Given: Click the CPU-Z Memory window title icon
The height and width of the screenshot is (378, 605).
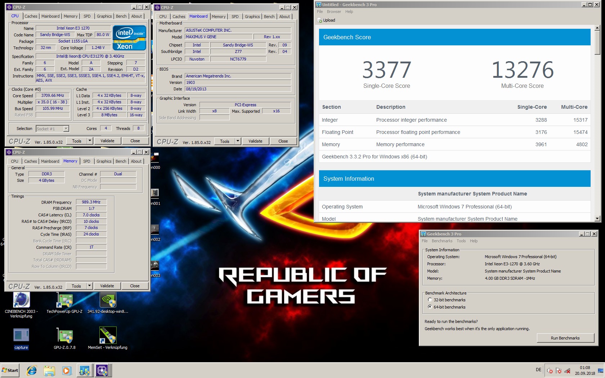Looking at the screenshot, I should click(9, 152).
